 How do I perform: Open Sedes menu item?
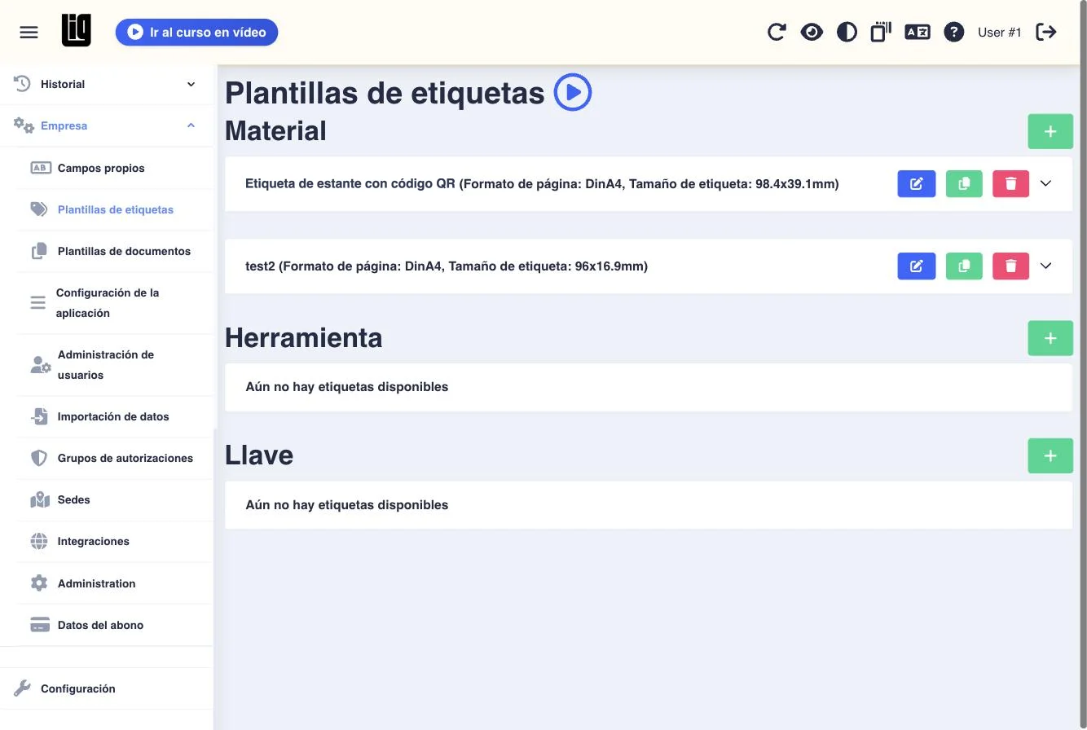click(x=114, y=499)
